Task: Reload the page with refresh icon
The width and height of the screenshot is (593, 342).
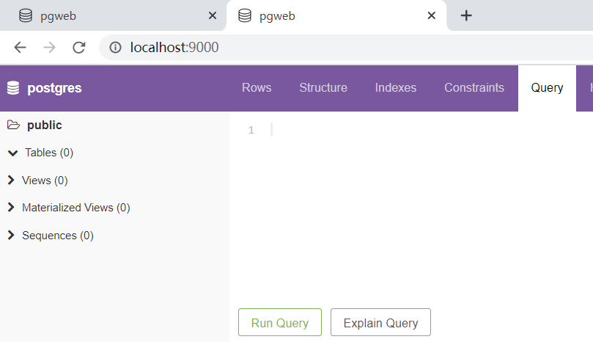Action: pos(78,48)
